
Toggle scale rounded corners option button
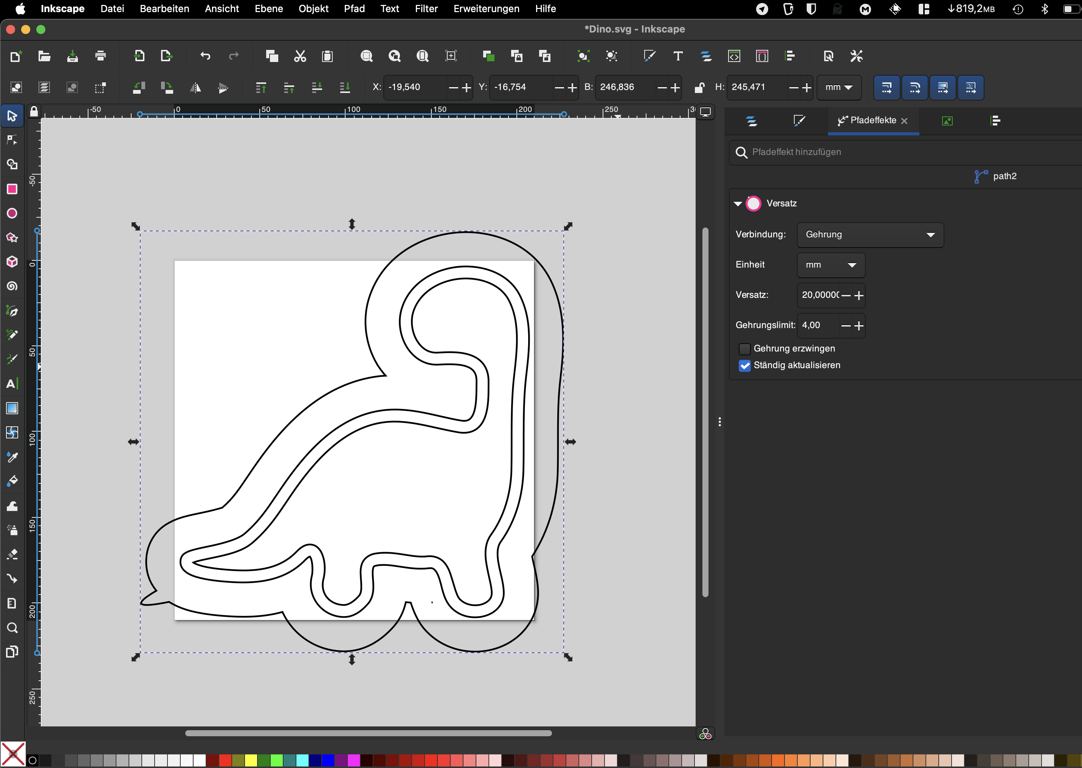(914, 87)
